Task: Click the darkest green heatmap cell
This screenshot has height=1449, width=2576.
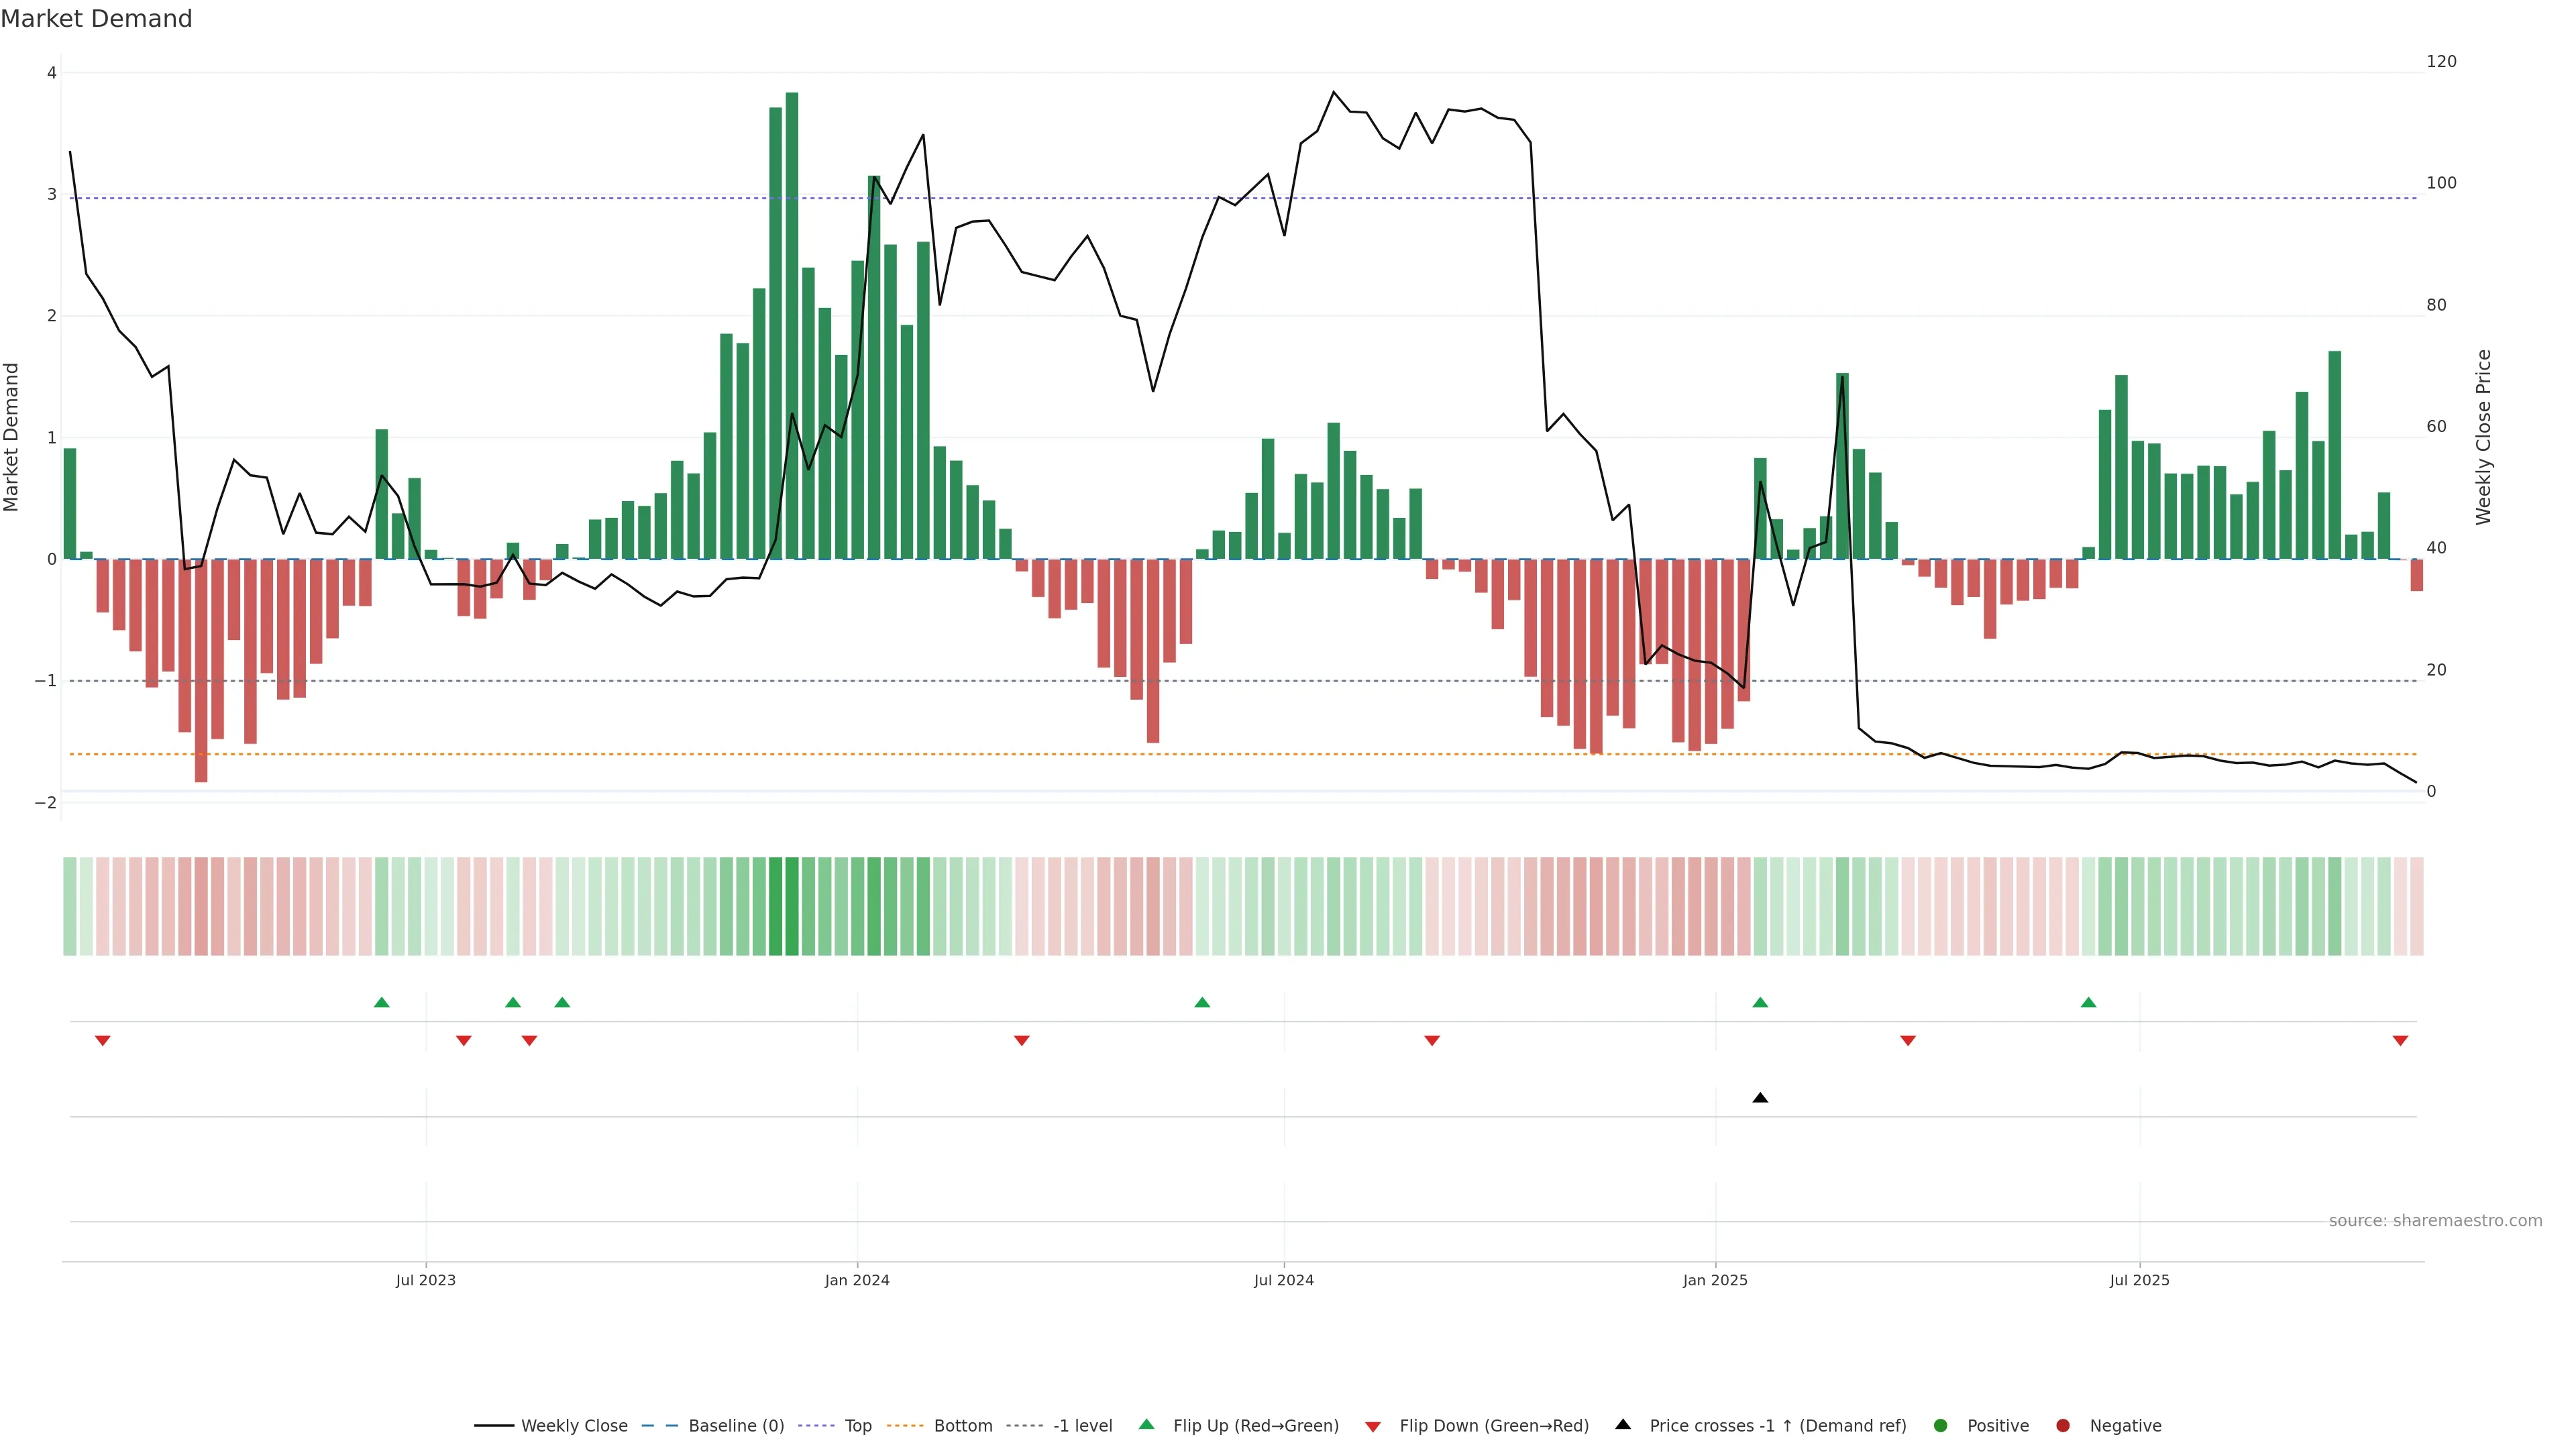Action: [x=792, y=906]
